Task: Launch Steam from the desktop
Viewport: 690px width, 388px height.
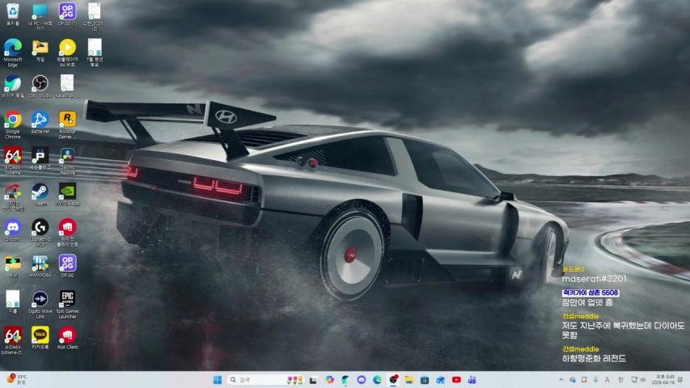Action: pyautogui.click(x=40, y=191)
